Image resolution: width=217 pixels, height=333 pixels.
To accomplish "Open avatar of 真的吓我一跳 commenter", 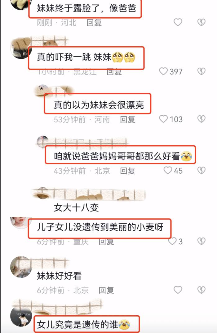I will (20, 48).
